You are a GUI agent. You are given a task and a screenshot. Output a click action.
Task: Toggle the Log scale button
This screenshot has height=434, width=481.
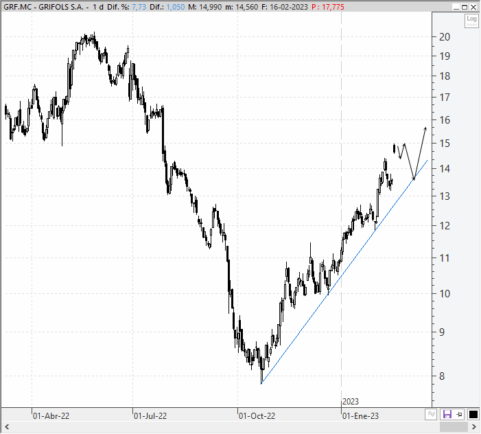[471, 21]
